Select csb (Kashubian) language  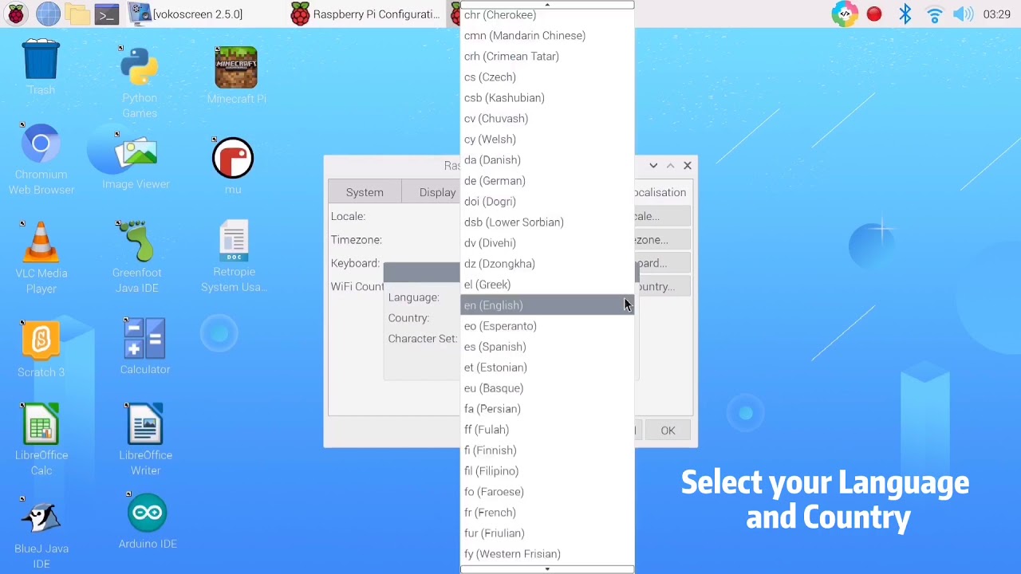(x=547, y=97)
